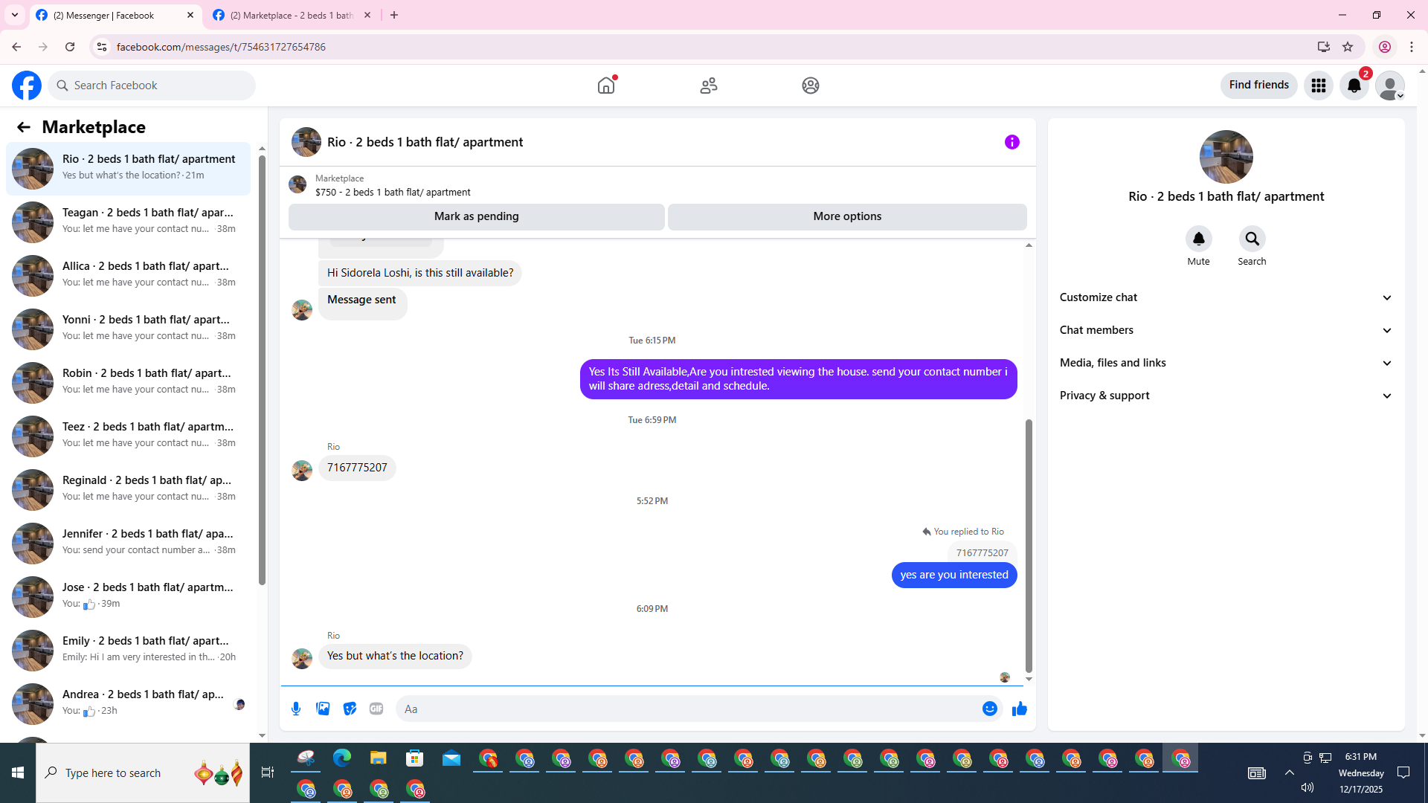Screen dimensions: 1428x803
Task: Click the More options button
Action: 846,216
